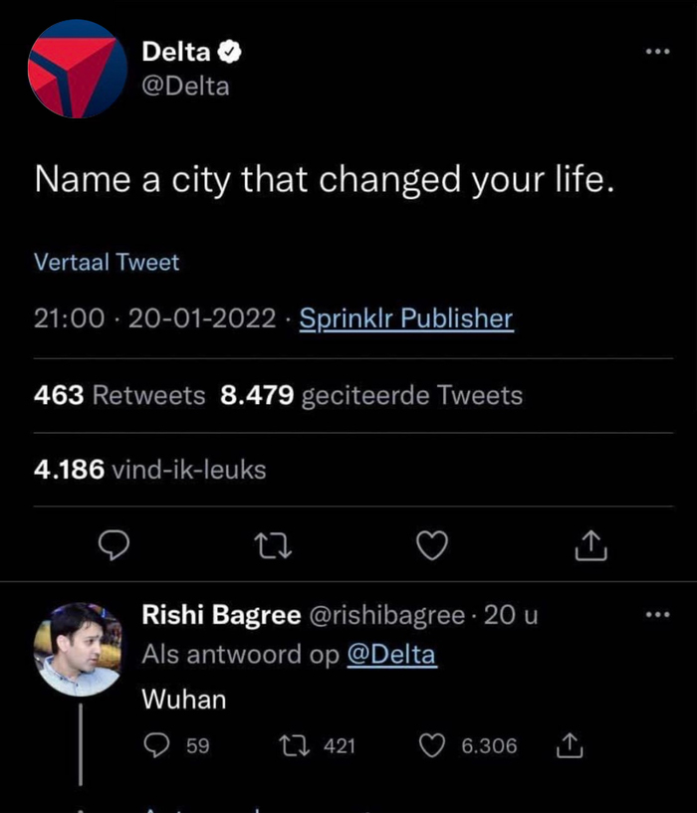
Task: Like Rishi Bagree's Wuhan reply
Action: tap(432, 744)
